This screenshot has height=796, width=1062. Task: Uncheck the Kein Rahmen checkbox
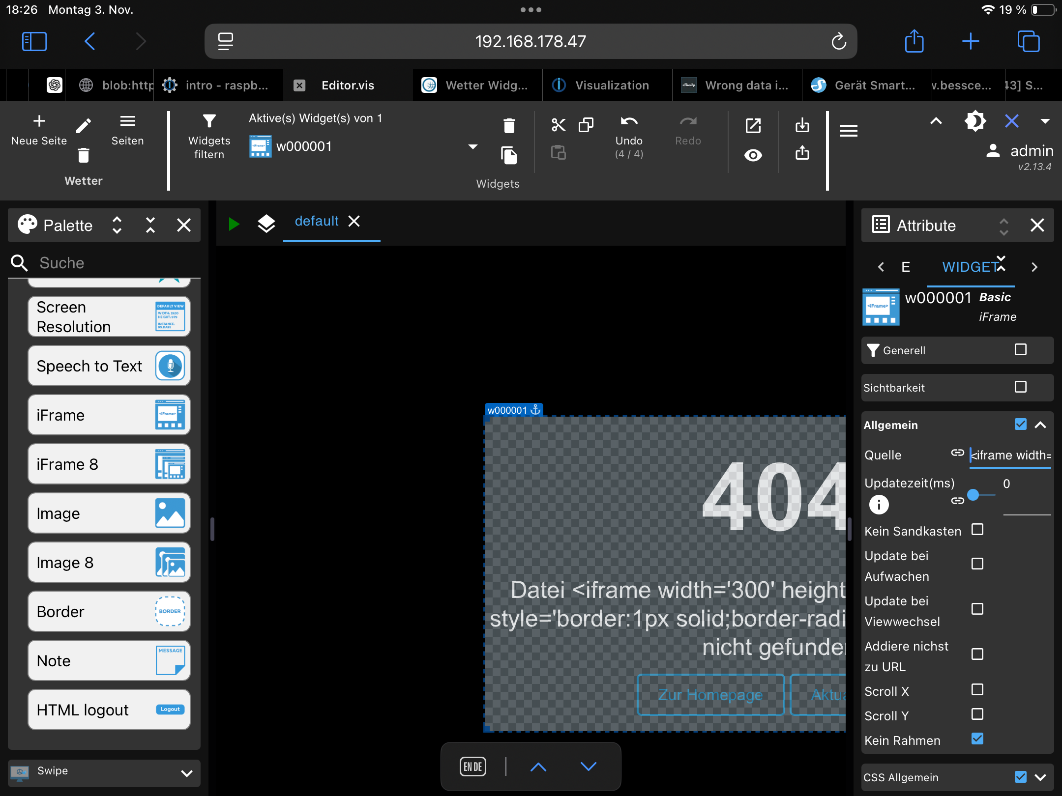(977, 739)
